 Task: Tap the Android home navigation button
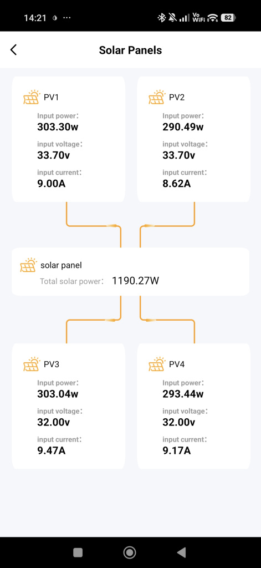(x=130, y=552)
